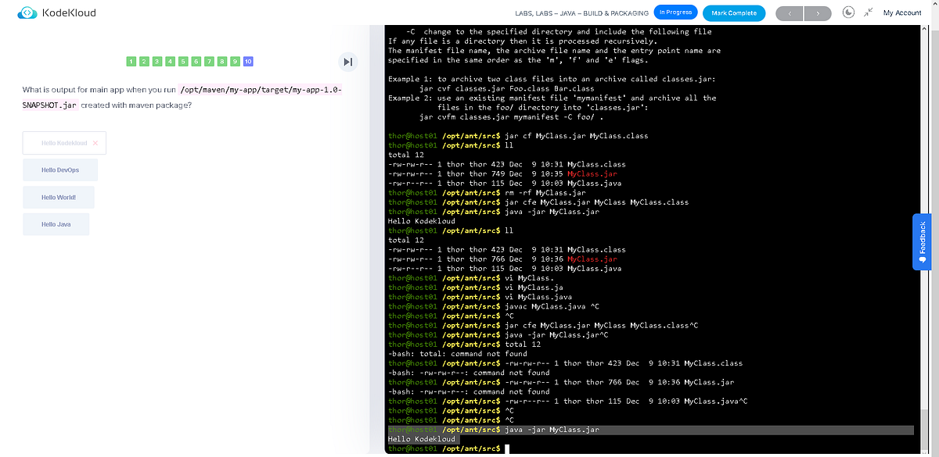Click the exit fullscreen arrows icon
The width and height of the screenshot is (939, 457).
(869, 12)
